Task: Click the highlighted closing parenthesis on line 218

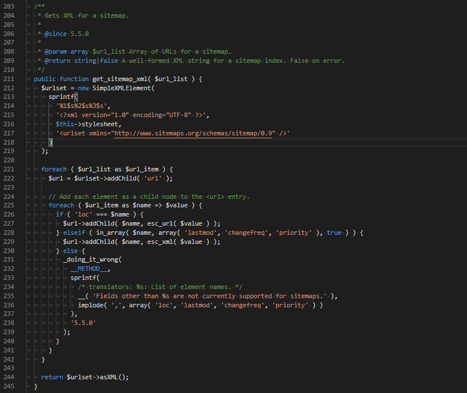Action: pos(51,142)
